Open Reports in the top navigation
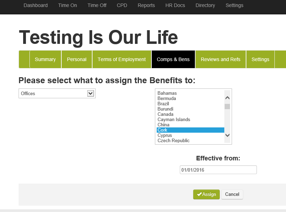The image size is (286, 212). 146,5
